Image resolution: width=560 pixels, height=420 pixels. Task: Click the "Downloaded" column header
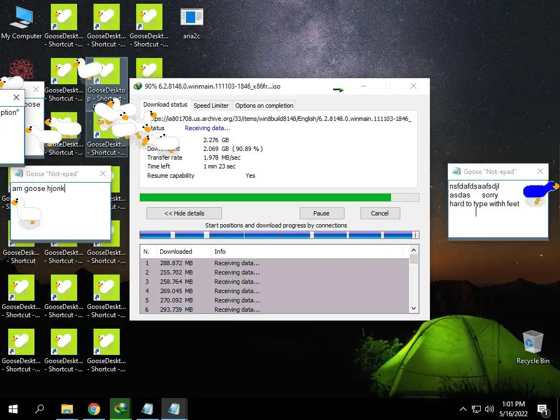[x=184, y=252]
